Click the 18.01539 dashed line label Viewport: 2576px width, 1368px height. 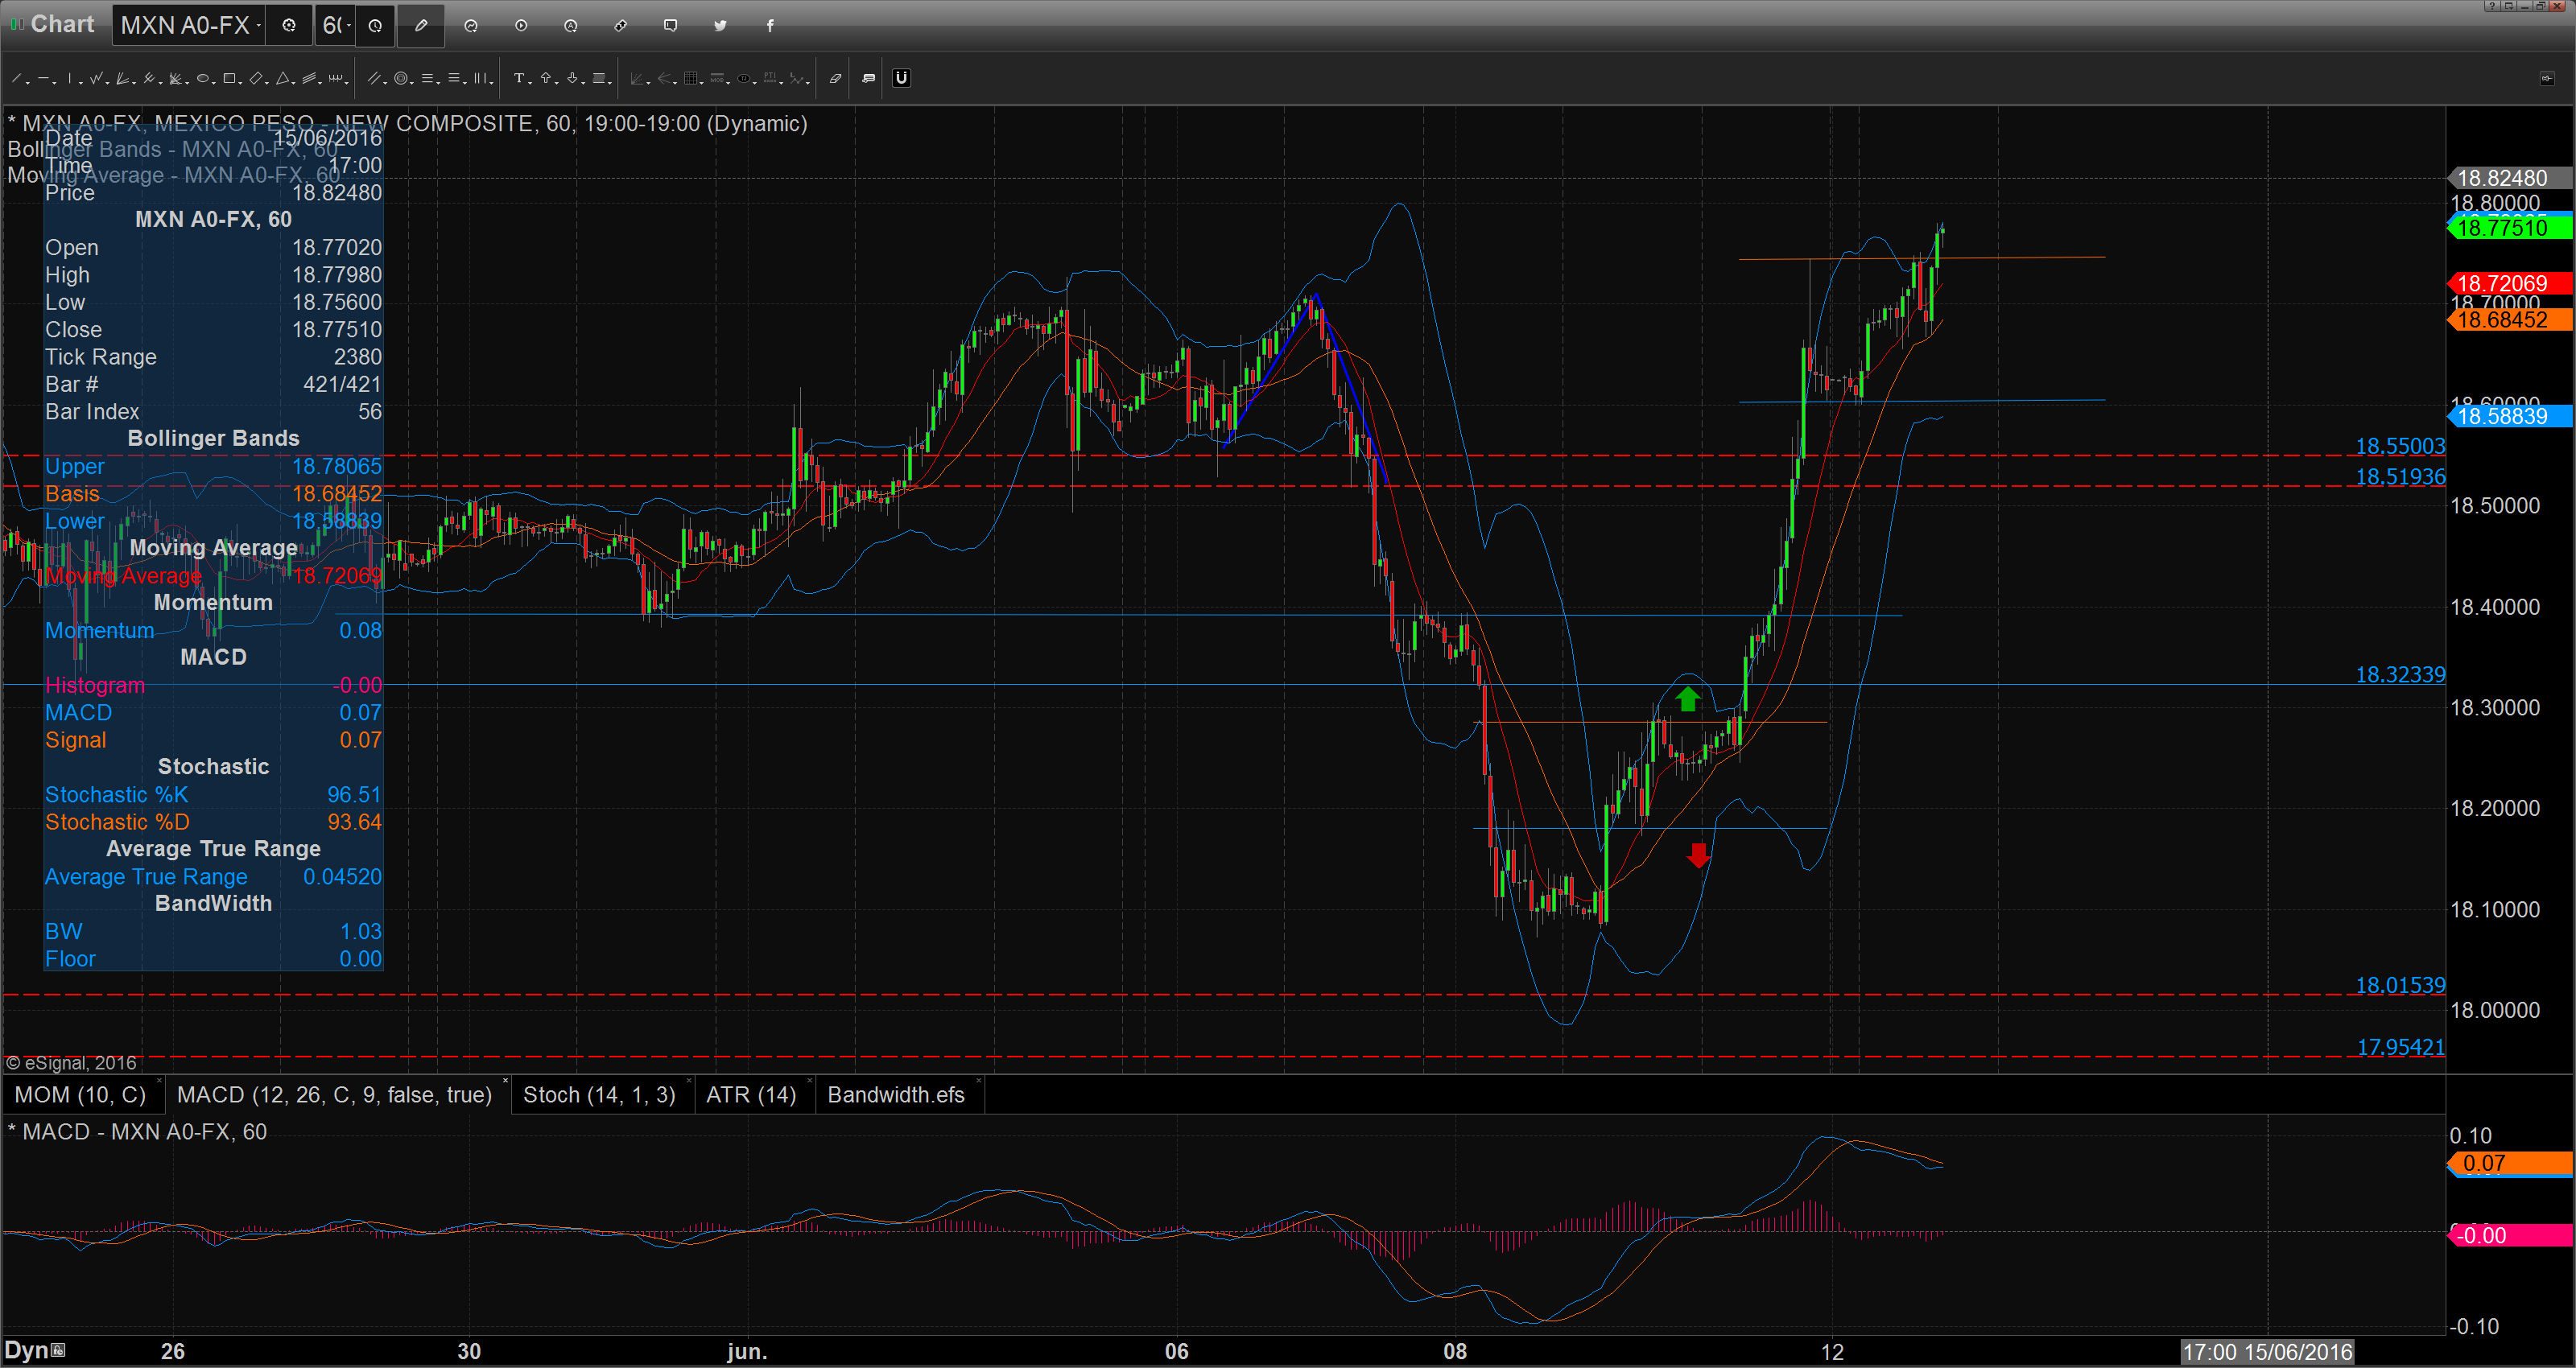point(2400,985)
